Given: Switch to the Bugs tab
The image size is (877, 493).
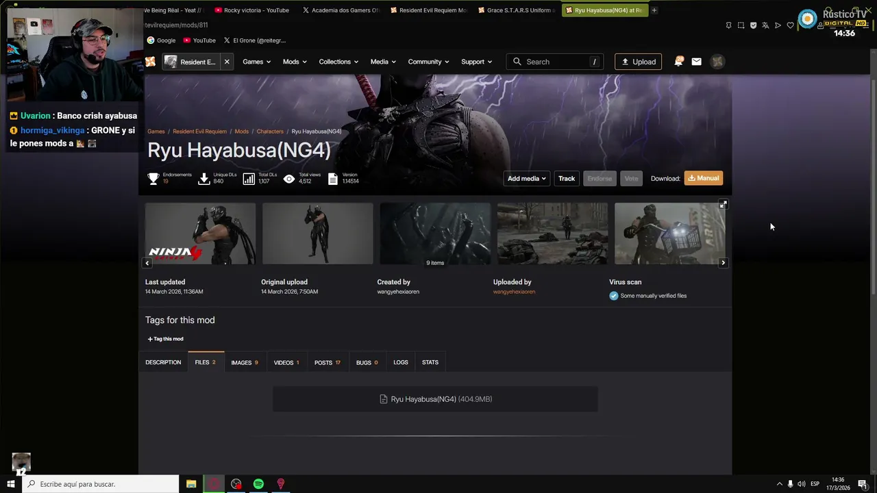Looking at the screenshot, I should 367,362.
